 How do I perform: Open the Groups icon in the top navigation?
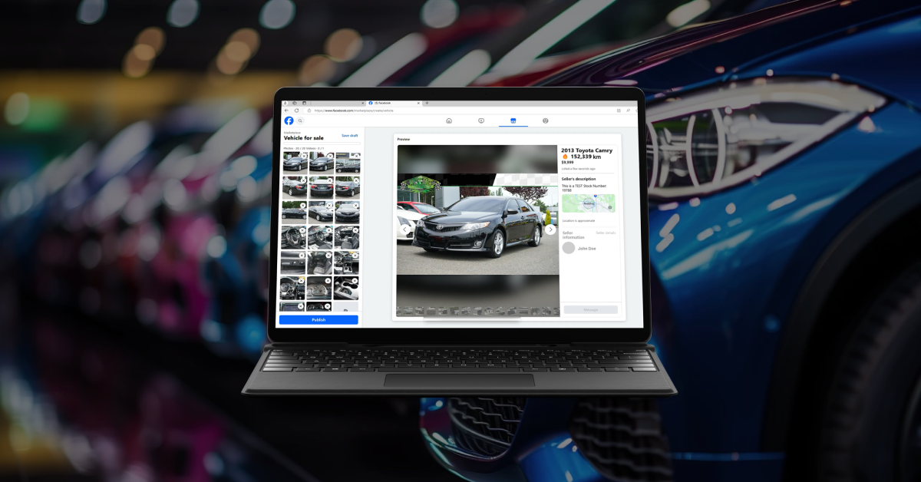click(x=546, y=121)
